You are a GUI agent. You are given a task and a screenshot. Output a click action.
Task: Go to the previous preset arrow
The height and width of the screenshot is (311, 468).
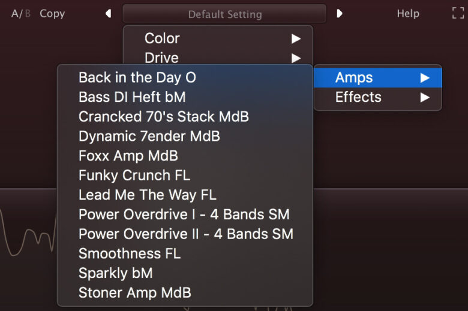pos(109,13)
